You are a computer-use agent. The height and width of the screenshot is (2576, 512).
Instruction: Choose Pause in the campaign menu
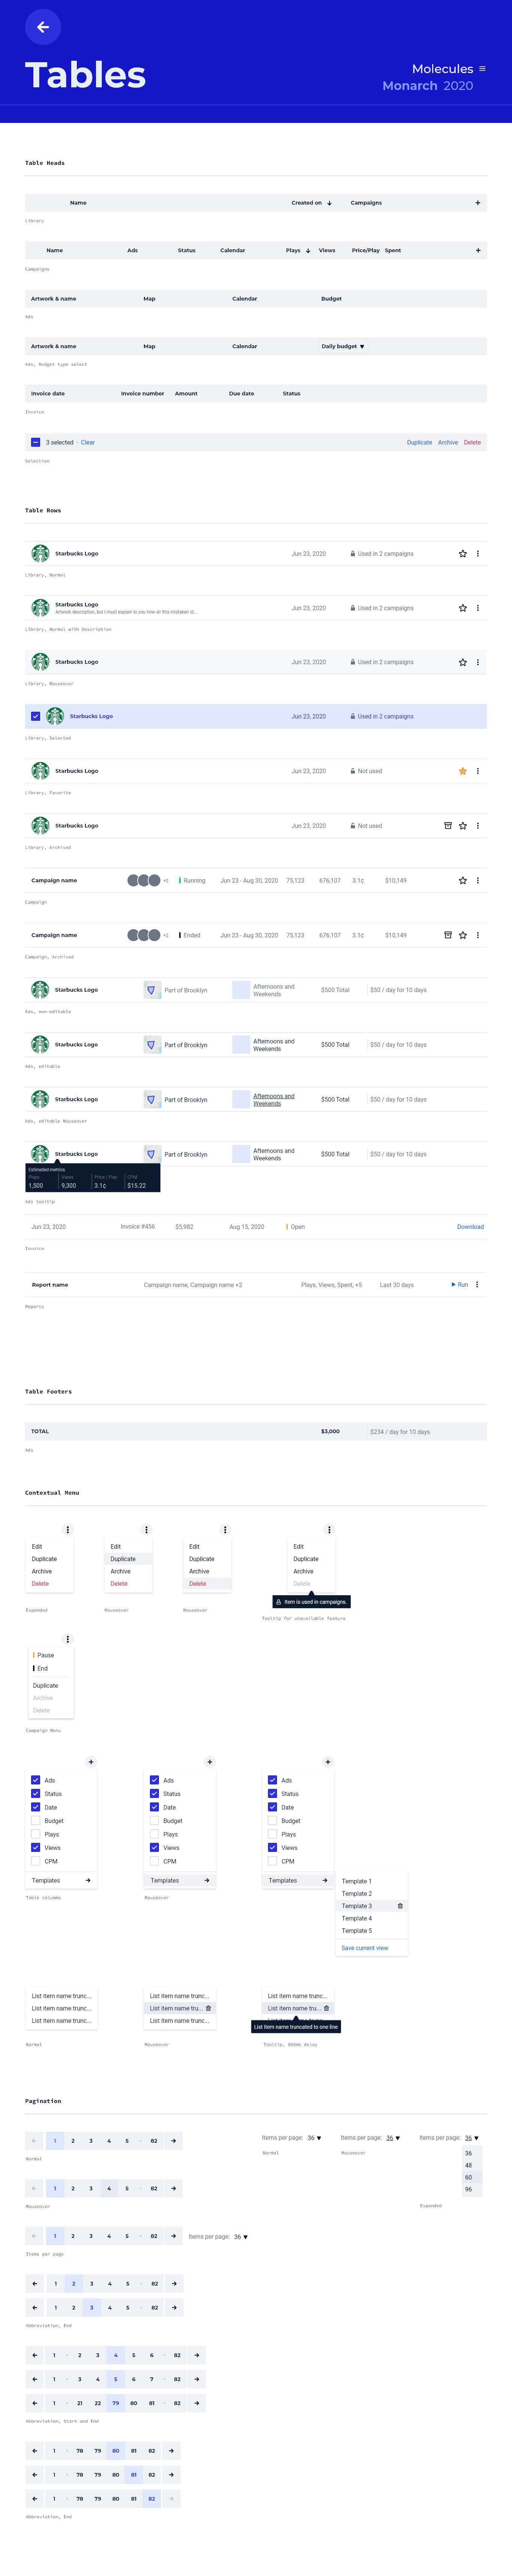[45, 1655]
